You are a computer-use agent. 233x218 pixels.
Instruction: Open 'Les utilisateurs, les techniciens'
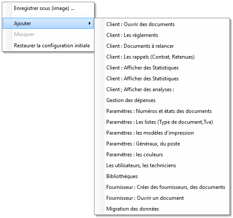[x=162, y=165]
